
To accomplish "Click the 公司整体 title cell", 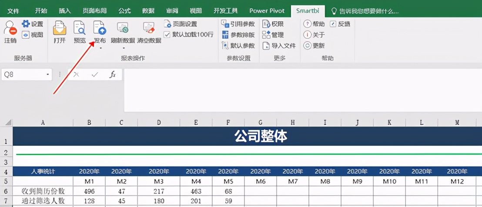I will (261, 136).
